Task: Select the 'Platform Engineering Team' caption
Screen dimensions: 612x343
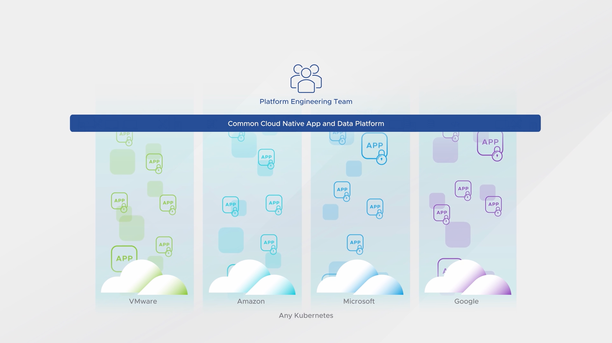Action: (306, 101)
